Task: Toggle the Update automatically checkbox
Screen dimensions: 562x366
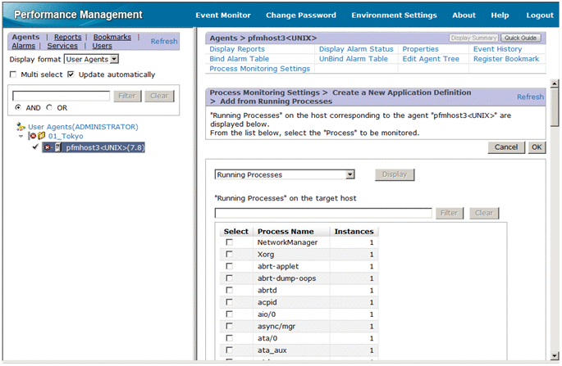Action: tap(71, 75)
